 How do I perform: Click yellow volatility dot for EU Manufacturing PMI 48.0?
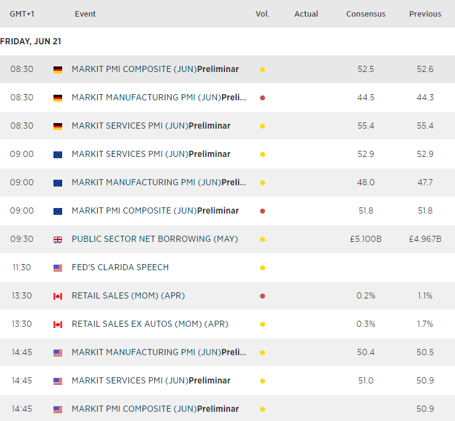(x=263, y=183)
